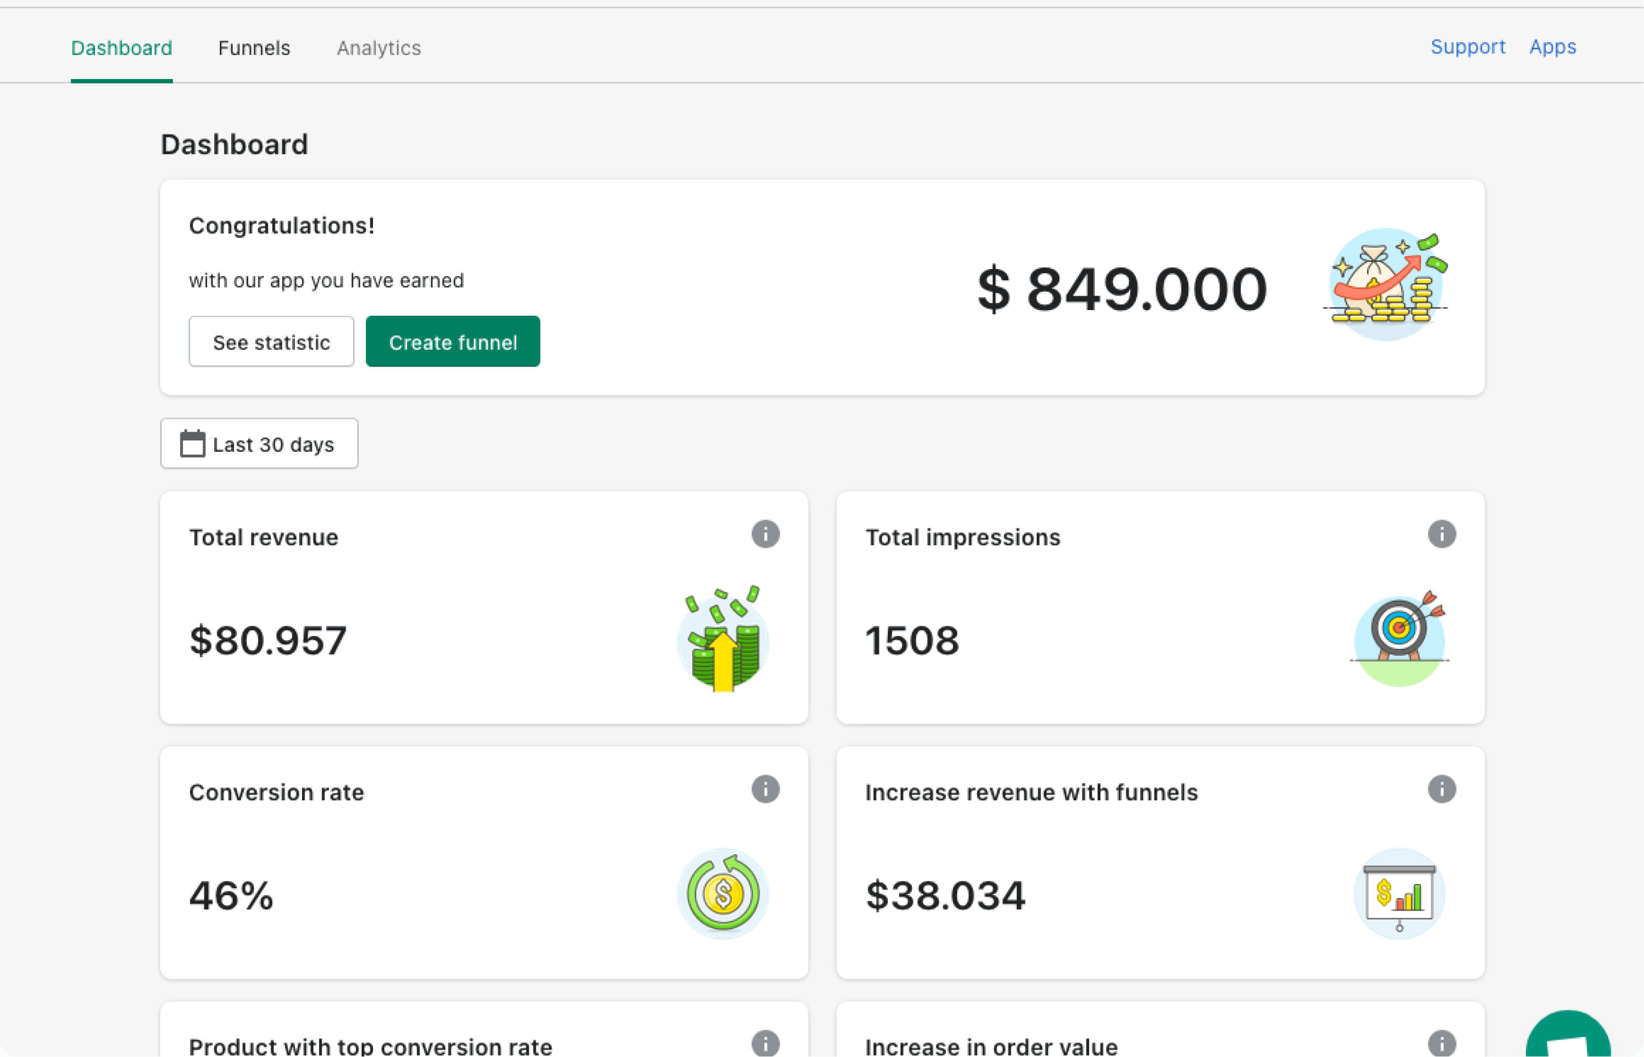Click the 'with our app you have earned' text
The image size is (1644, 1057).
(326, 280)
